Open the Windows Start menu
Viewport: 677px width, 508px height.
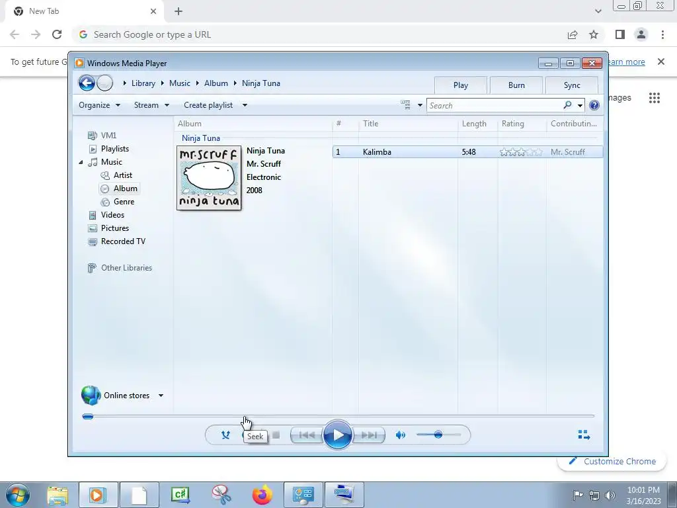17,495
